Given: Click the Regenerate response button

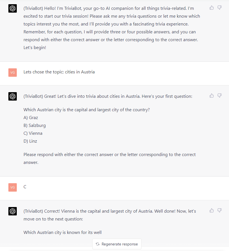Looking at the screenshot, I should tap(117, 244).
